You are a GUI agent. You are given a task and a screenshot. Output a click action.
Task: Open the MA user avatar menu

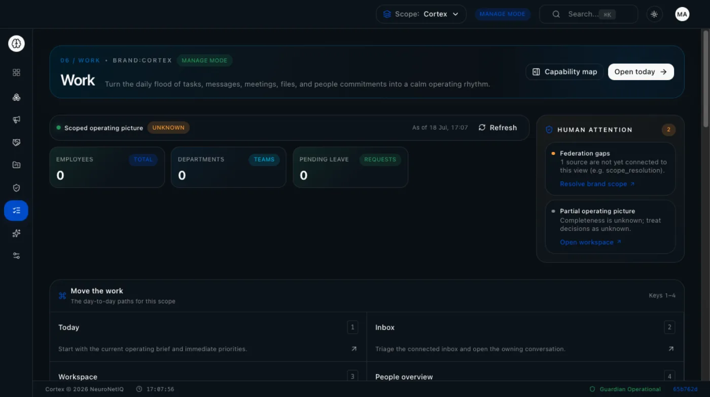pos(682,14)
